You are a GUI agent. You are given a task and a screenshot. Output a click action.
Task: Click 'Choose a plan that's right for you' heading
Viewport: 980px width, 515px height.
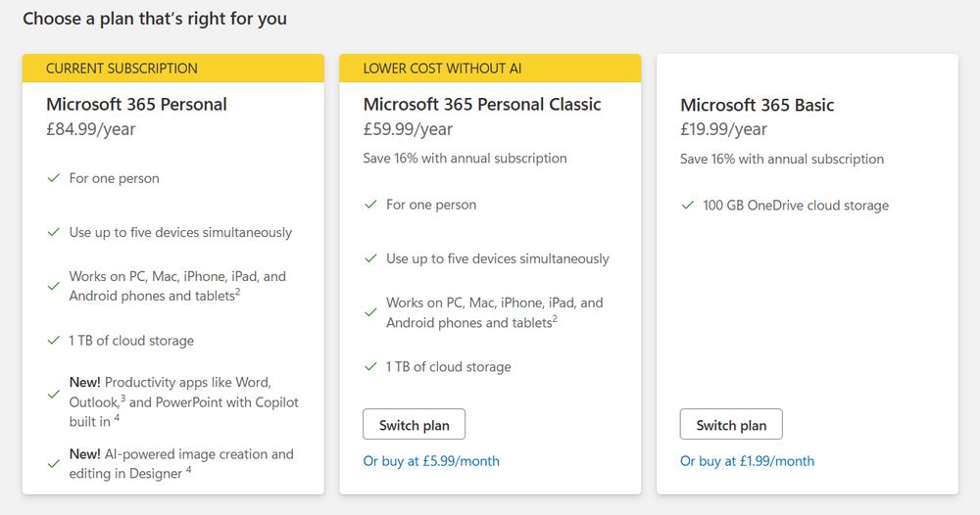[155, 19]
